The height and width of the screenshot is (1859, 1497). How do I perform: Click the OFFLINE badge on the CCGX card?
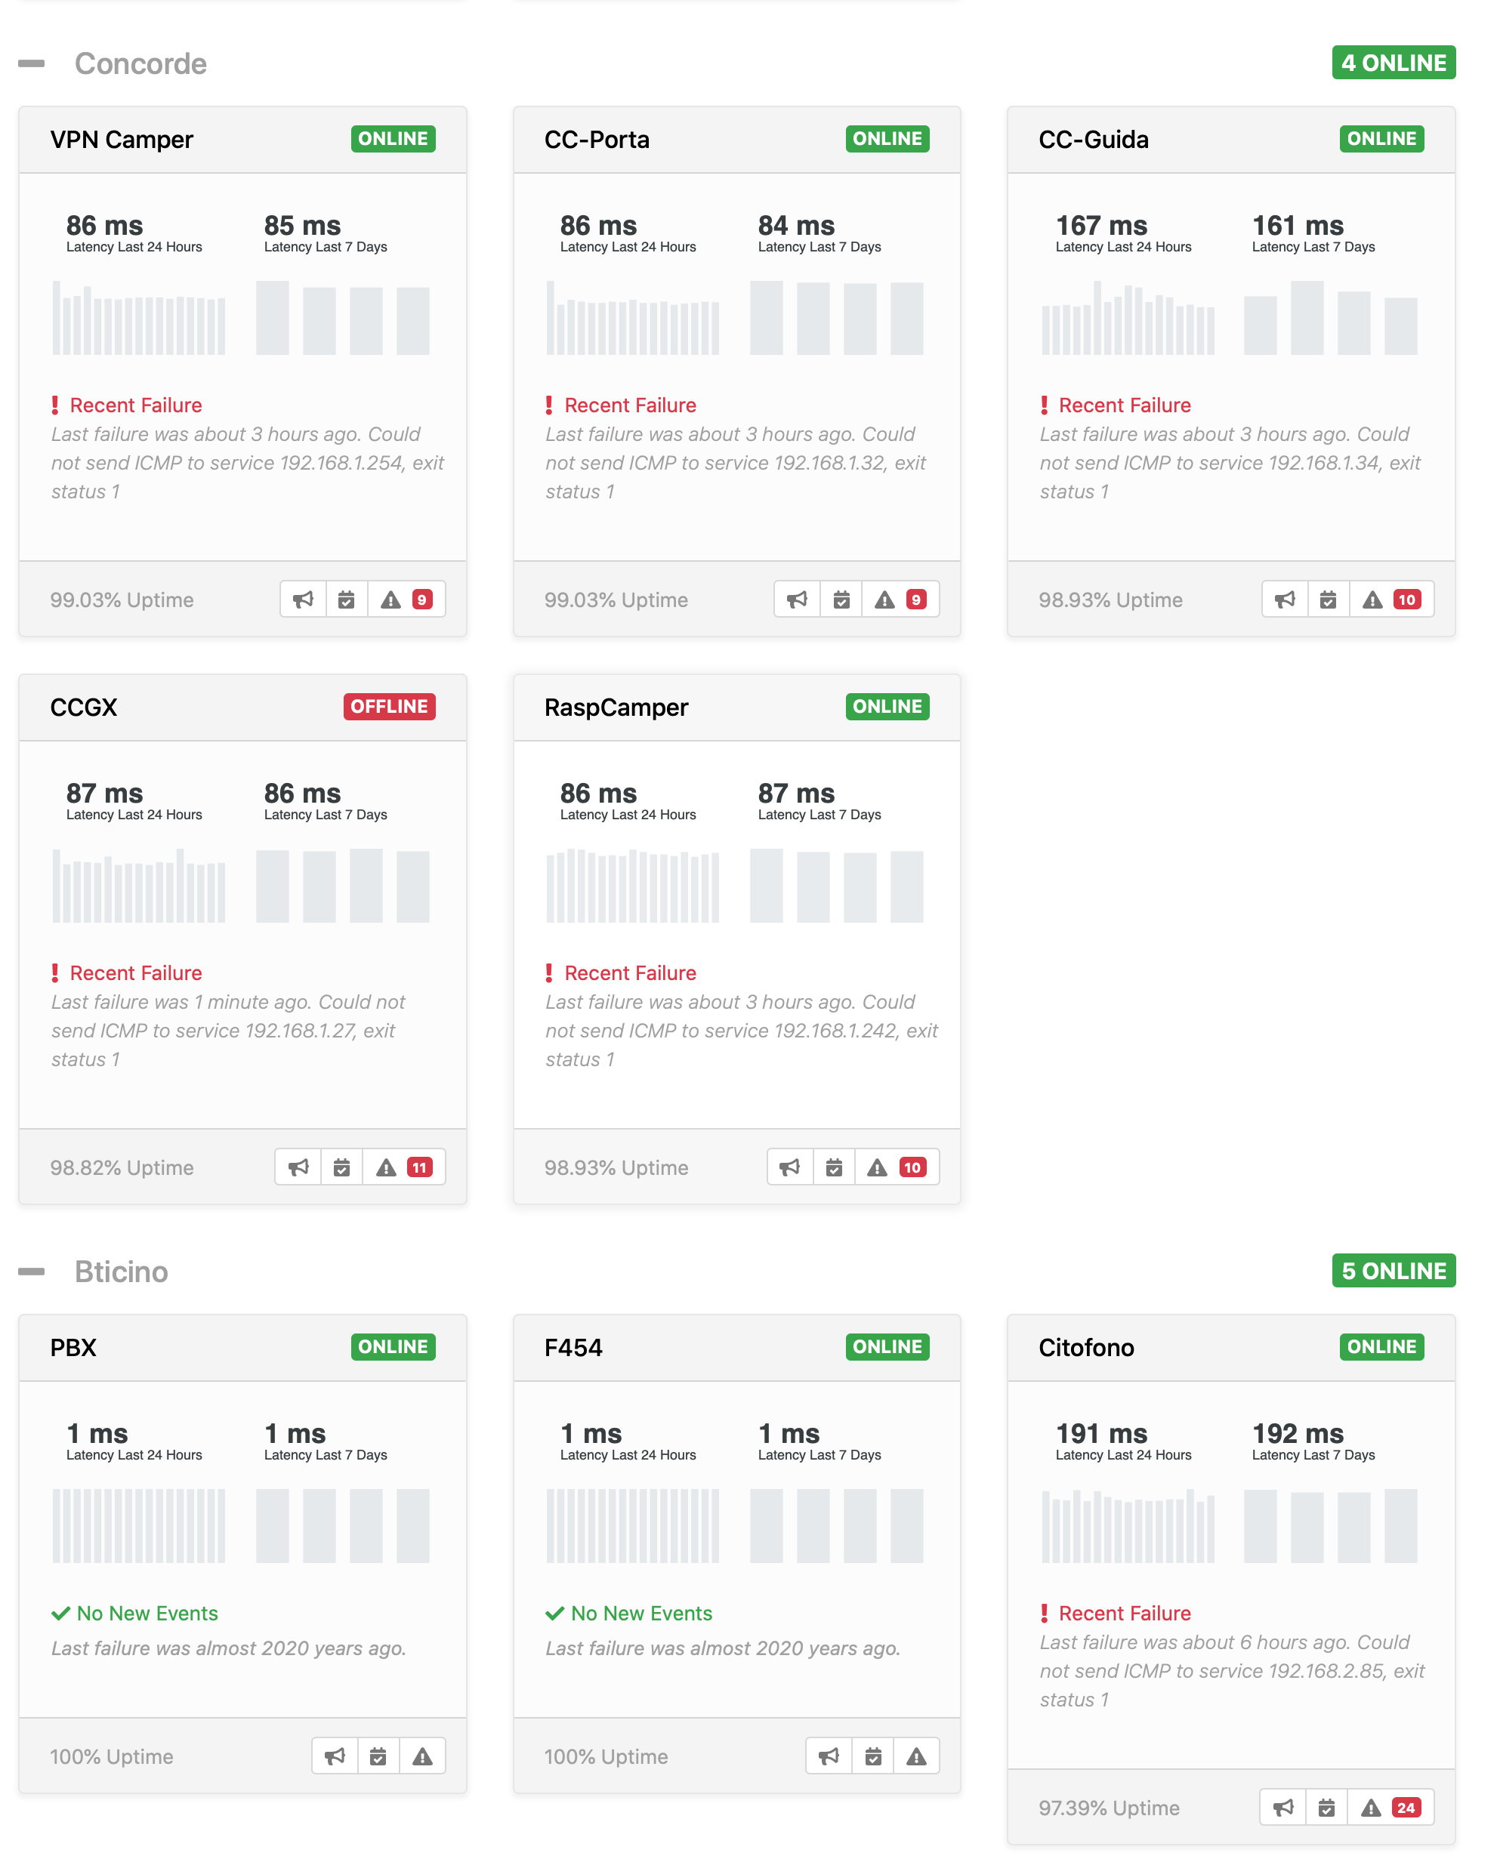click(390, 707)
